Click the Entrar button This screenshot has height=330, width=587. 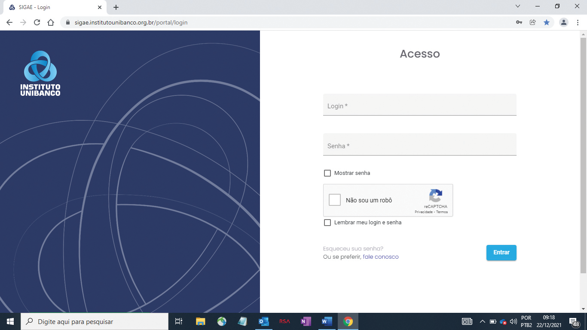(x=501, y=253)
